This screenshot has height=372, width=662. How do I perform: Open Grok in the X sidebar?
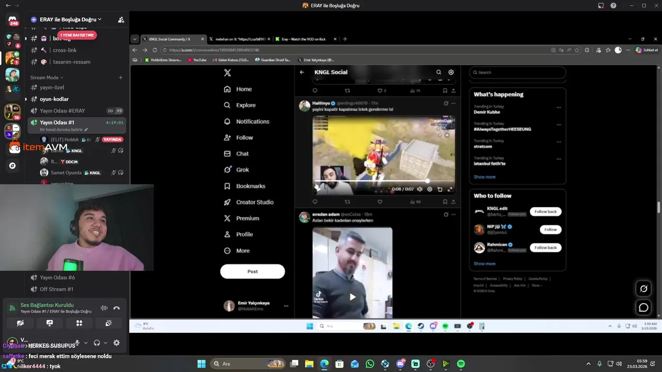tap(236, 169)
